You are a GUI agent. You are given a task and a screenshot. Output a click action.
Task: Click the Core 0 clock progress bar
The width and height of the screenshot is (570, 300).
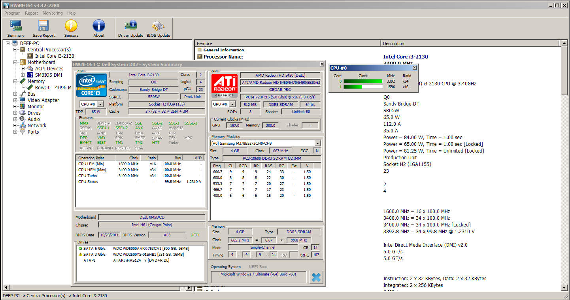click(x=363, y=81)
